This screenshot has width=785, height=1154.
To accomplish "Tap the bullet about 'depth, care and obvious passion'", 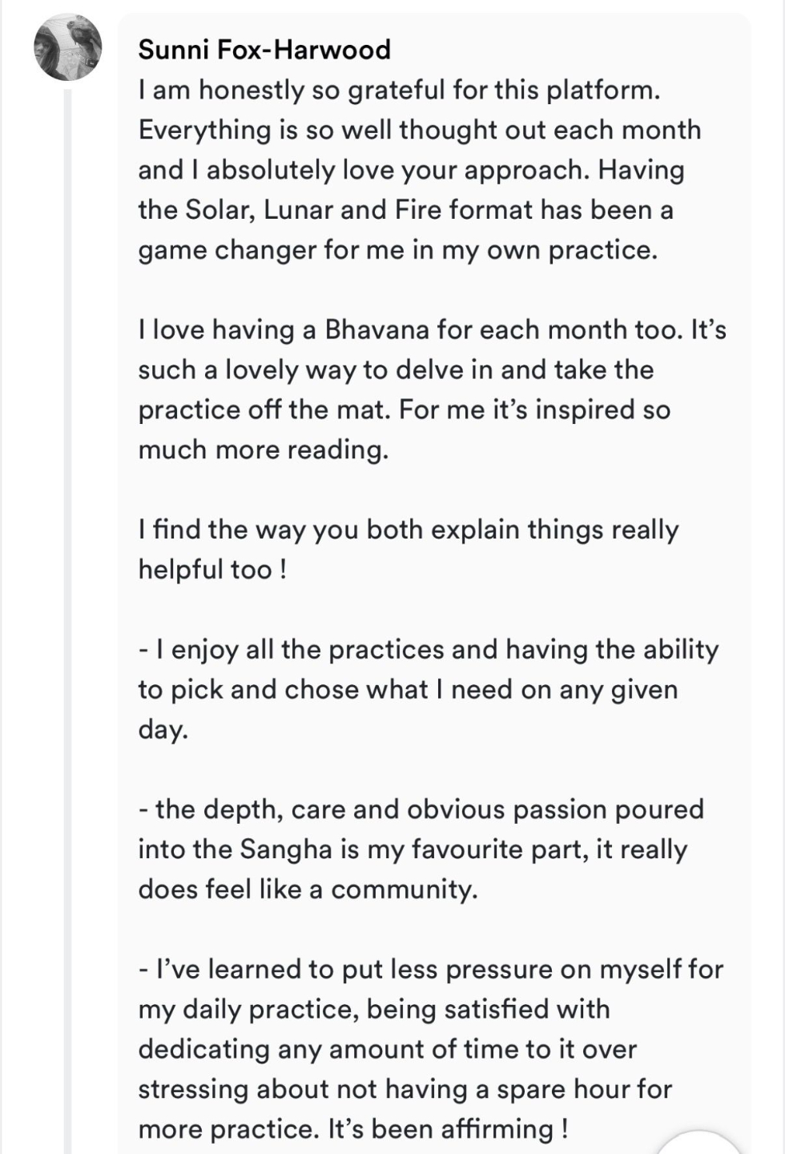I will pyautogui.click(x=421, y=849).
